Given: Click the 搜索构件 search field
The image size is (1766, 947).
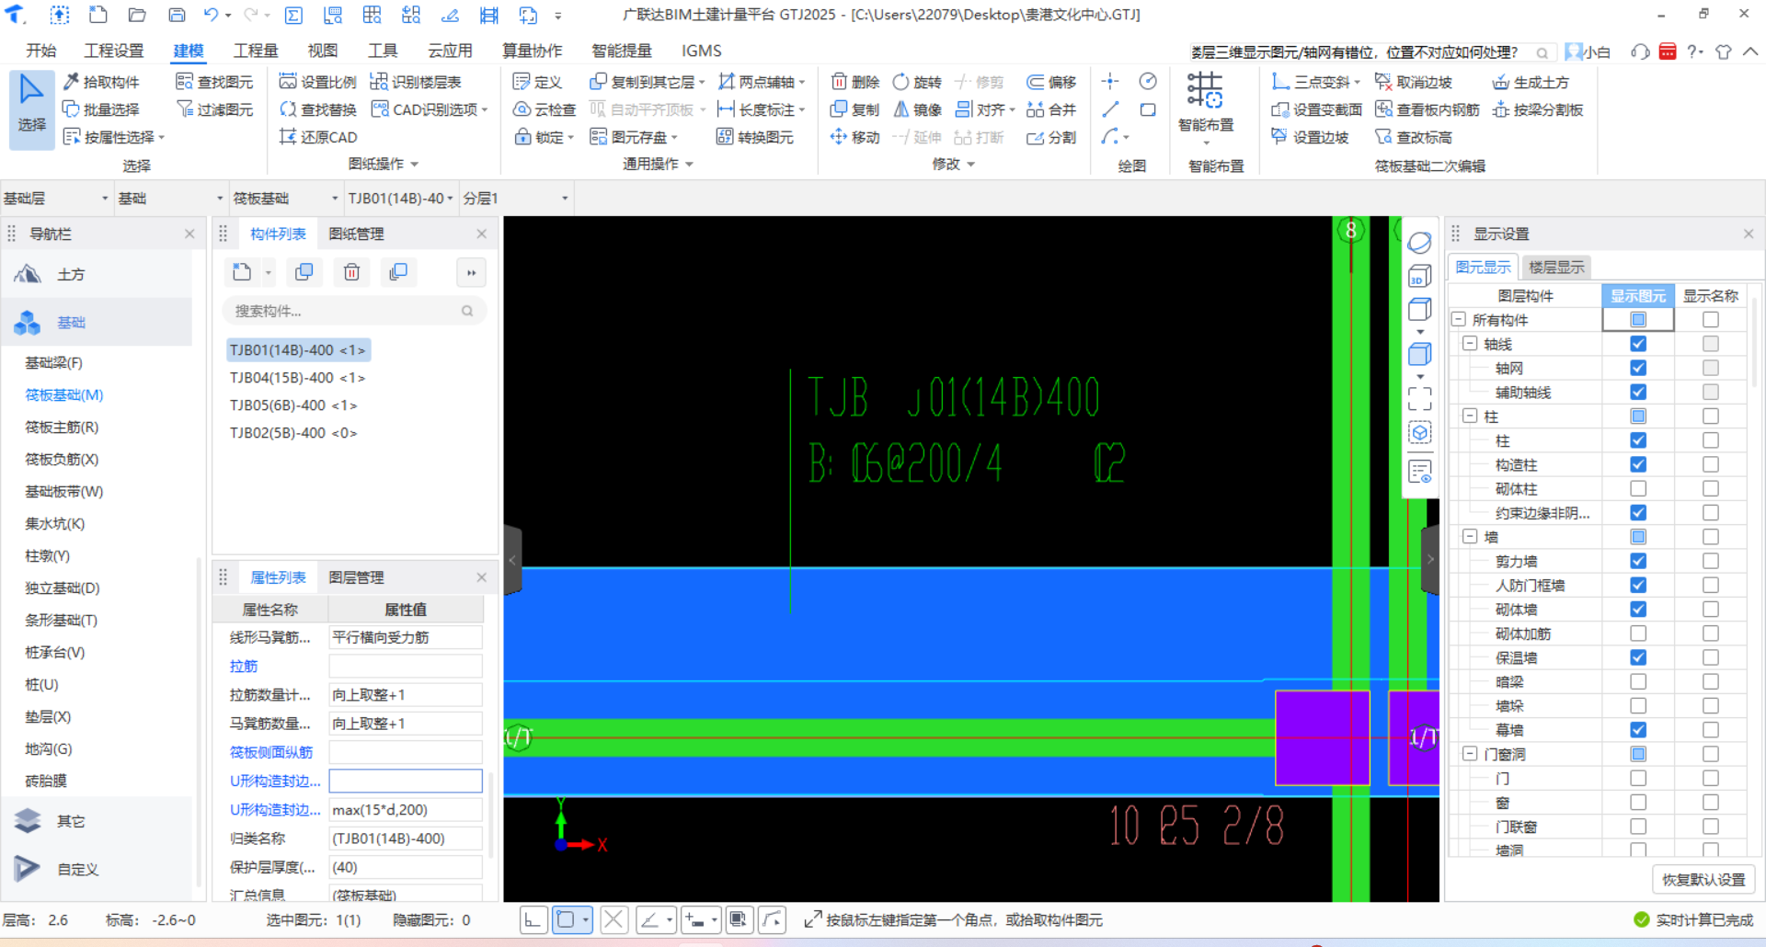Looking at the screenshot, I should pos(354,311).
